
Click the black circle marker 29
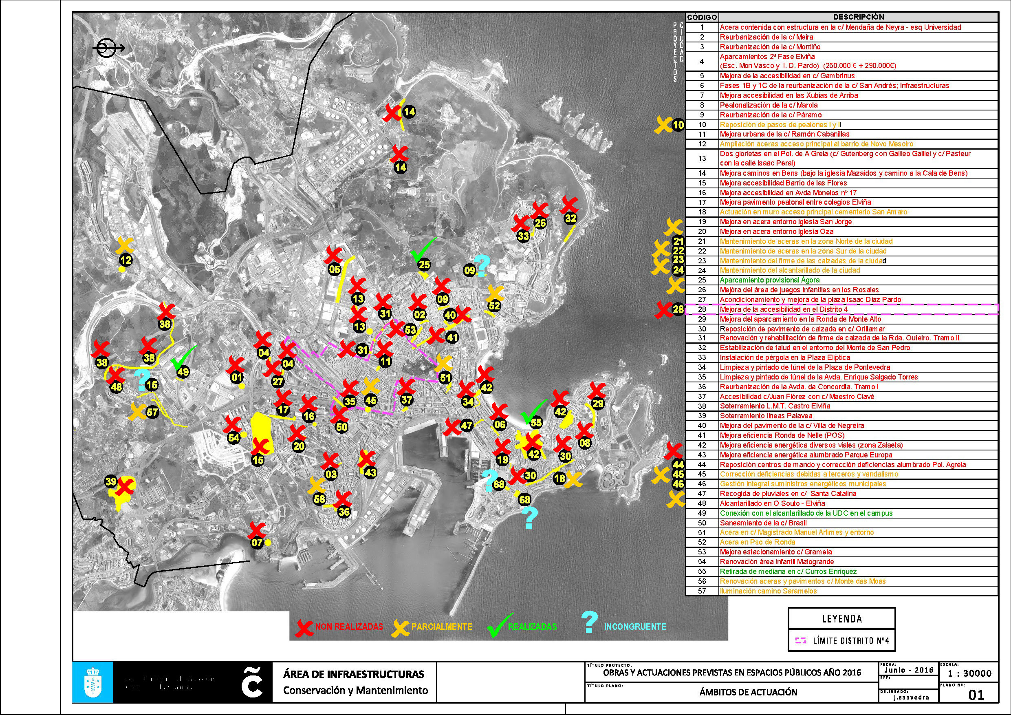[597, 403]
